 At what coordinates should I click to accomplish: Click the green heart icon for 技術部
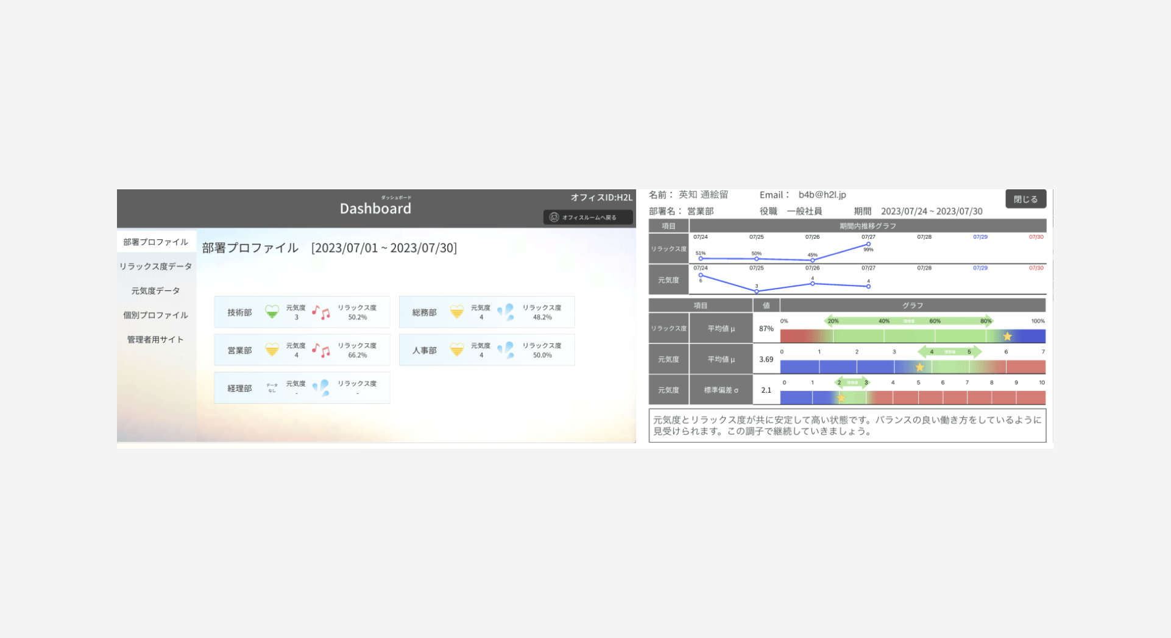pos(272,312)
